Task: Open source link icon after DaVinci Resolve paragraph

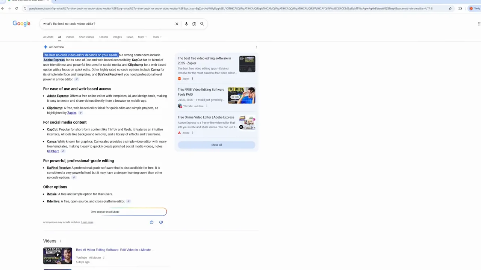Action: [74, 178]
